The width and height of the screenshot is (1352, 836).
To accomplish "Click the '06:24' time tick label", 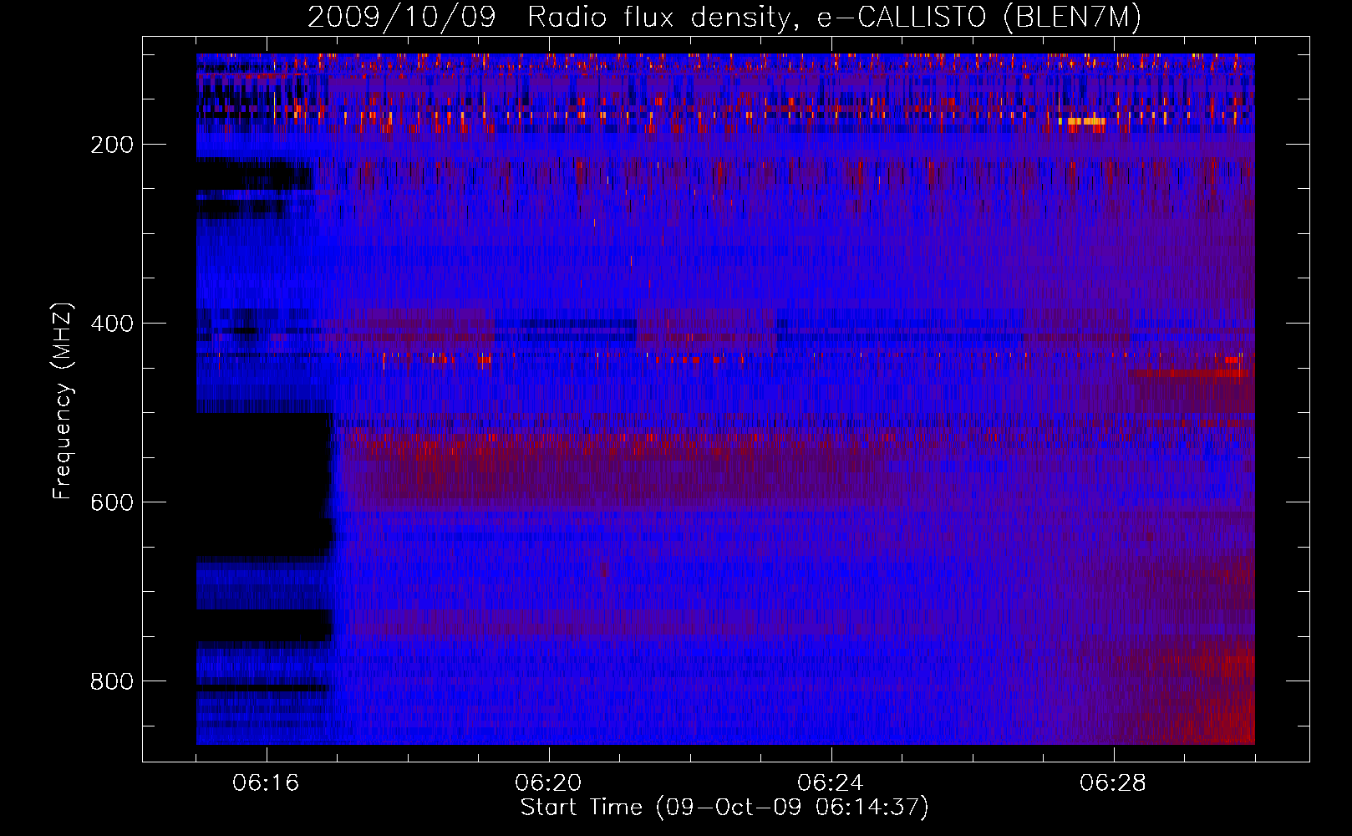I will [x=831, y=782].
